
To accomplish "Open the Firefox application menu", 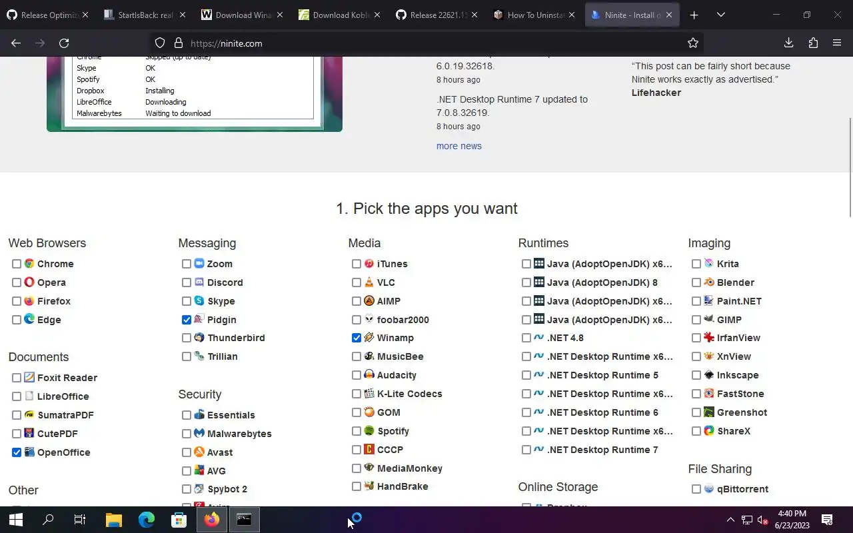I will coord(837,43).
